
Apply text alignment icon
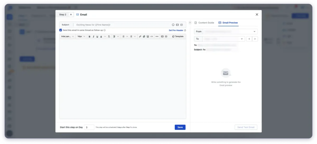click(114, 37)
